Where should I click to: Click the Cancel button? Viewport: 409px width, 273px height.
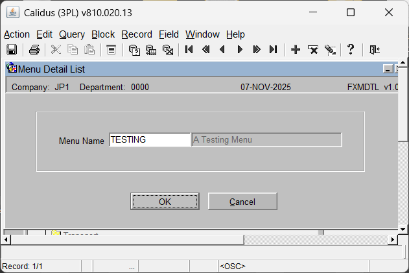242,201
